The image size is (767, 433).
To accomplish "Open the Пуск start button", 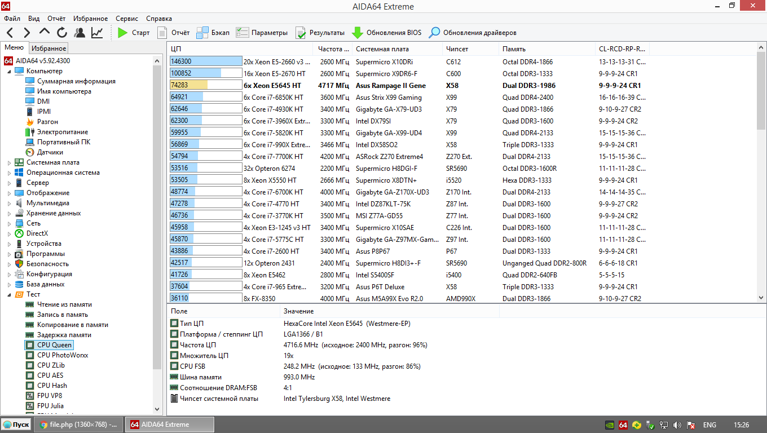I will [16, 425].
